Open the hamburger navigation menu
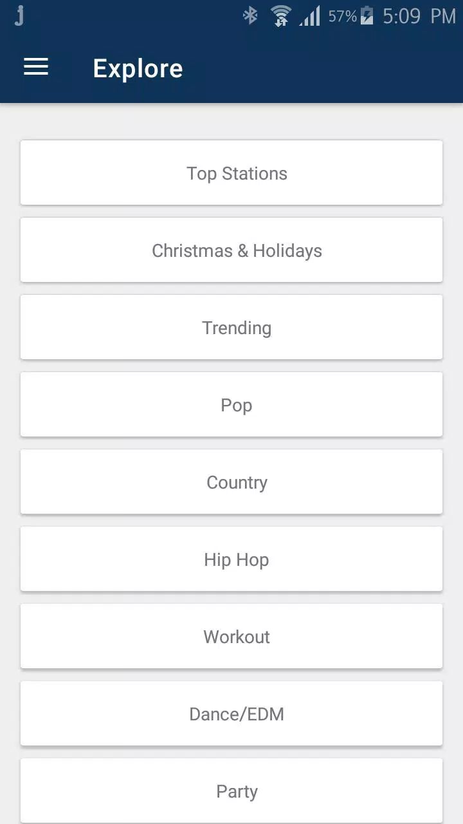Screen dimensions: 463x824 (x=36, y=67)
